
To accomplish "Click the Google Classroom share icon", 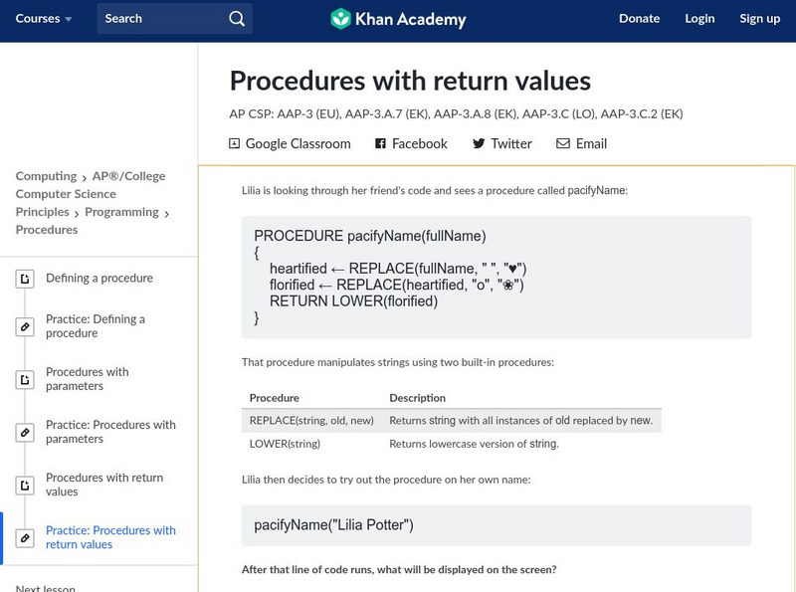I will coord(235,143).
